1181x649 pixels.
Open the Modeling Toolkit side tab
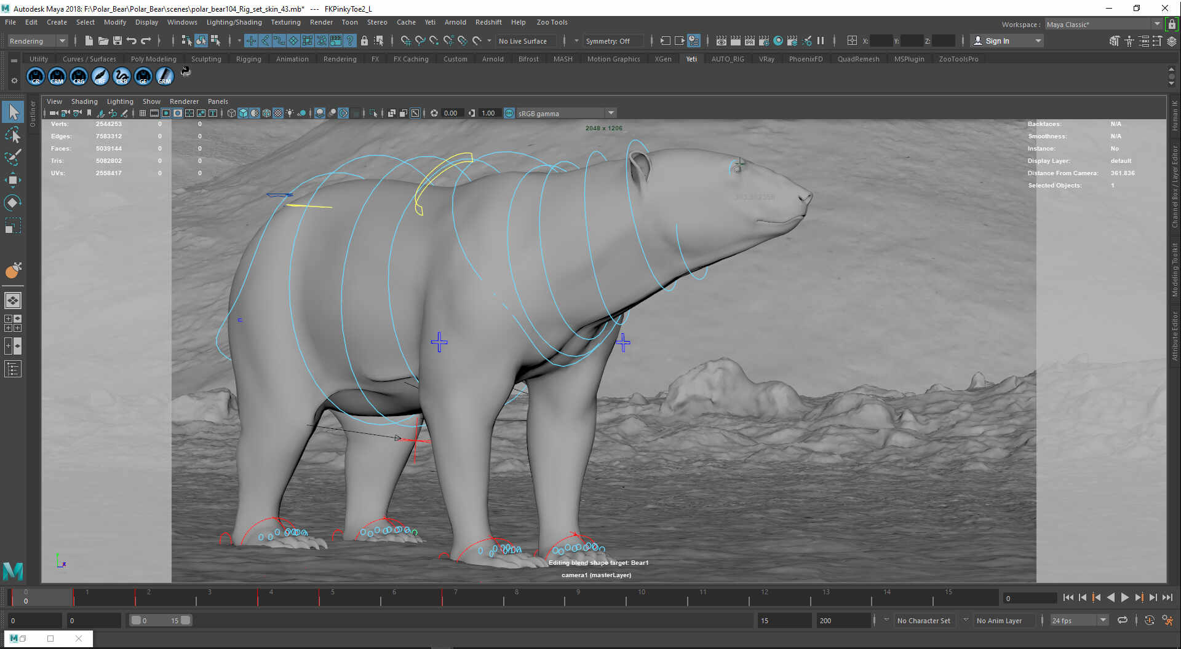pos(1174,270)
